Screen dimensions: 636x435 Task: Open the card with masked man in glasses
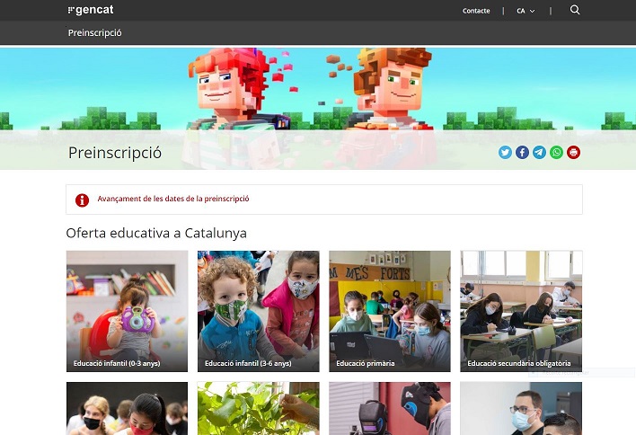tap(521, 408)
